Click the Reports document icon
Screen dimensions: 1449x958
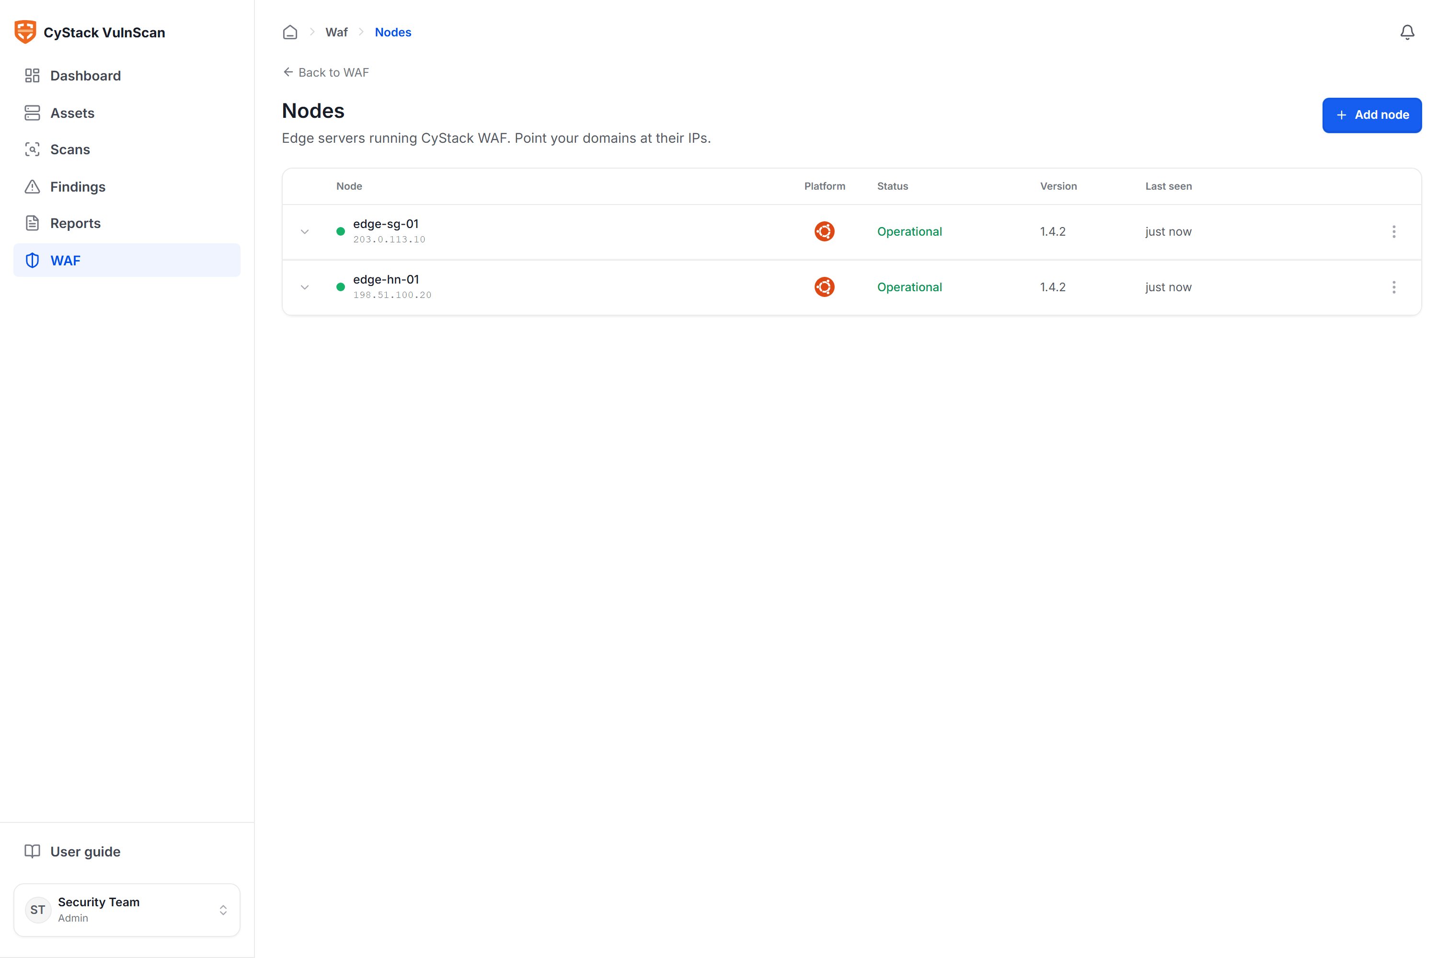[33, 224]
